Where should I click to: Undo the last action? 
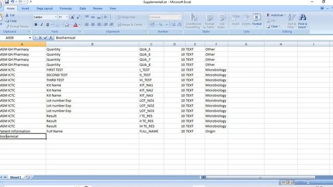[x=12, y=2]
